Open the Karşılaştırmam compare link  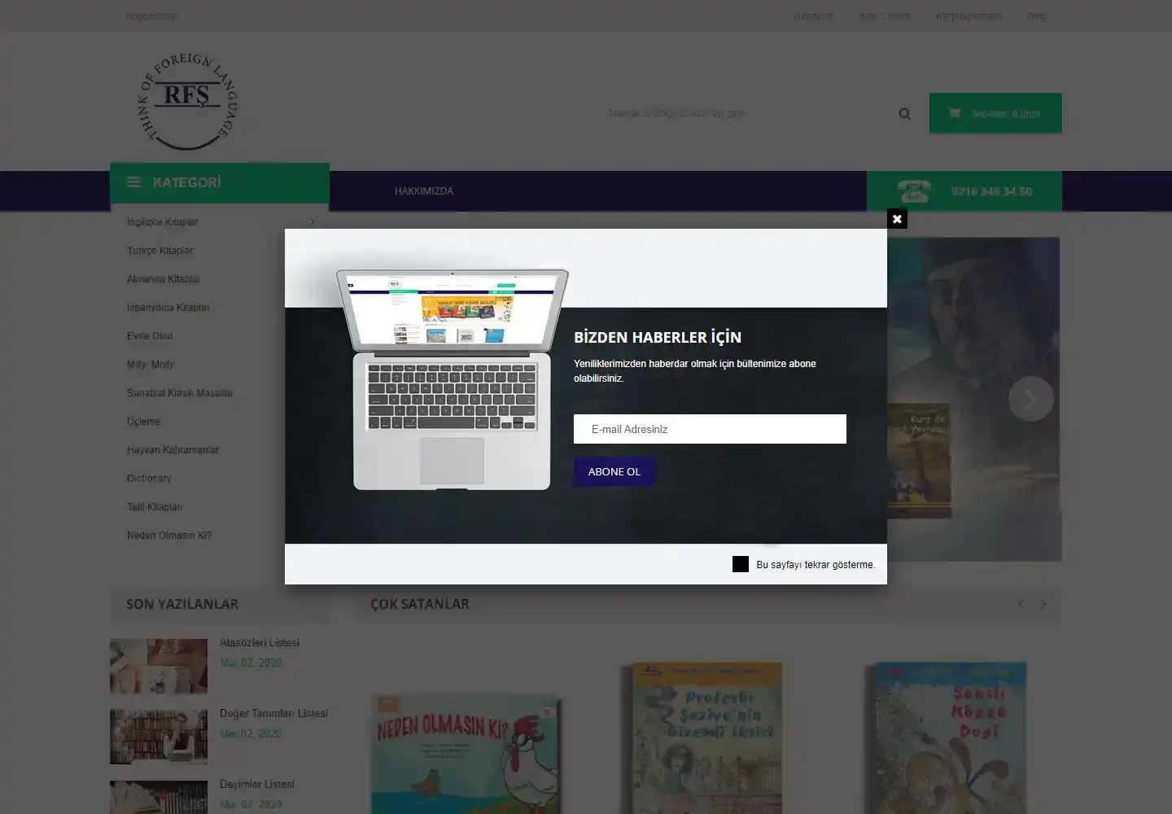[x=969, y=16]
